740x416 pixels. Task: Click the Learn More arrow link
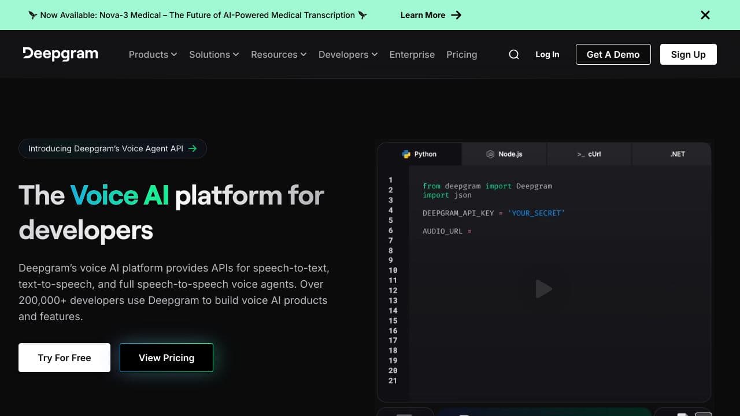pos(431,15)
